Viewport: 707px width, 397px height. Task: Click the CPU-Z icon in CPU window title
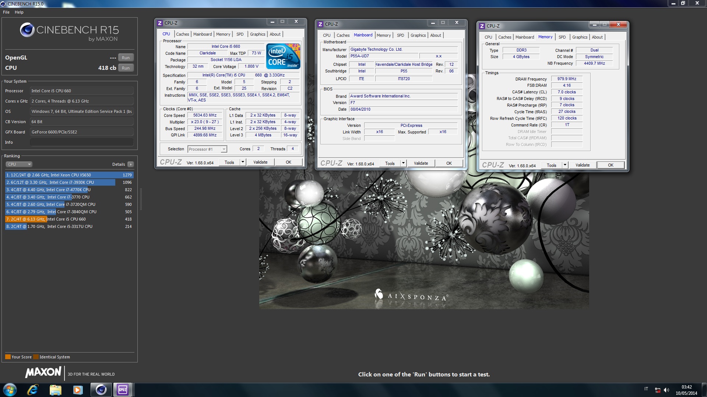pos(160,23)
